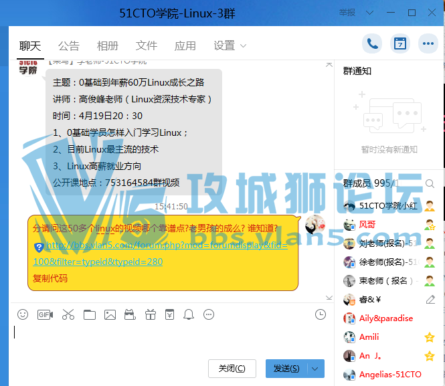Open the 设置 tab
The width and height of the screenshot is (445, 386).
(224, 45)
